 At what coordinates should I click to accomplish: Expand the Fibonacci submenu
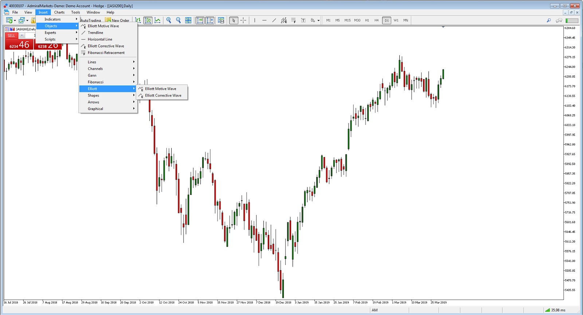(108, 82)
